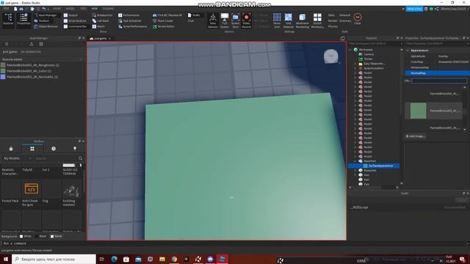Open the Terrain Editor

pyautogui.click(x=163, y=26)
